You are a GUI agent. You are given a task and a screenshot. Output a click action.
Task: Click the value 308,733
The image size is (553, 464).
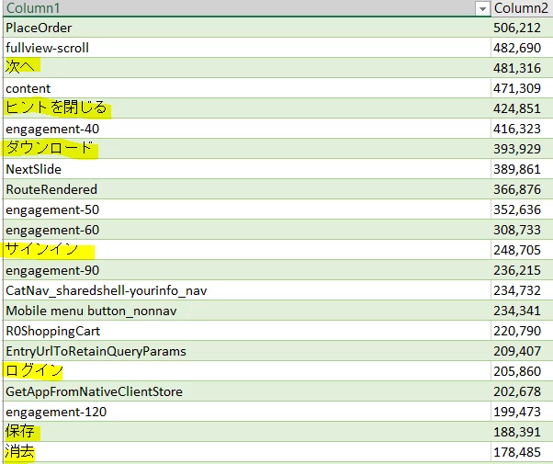(x=516, y=230)
